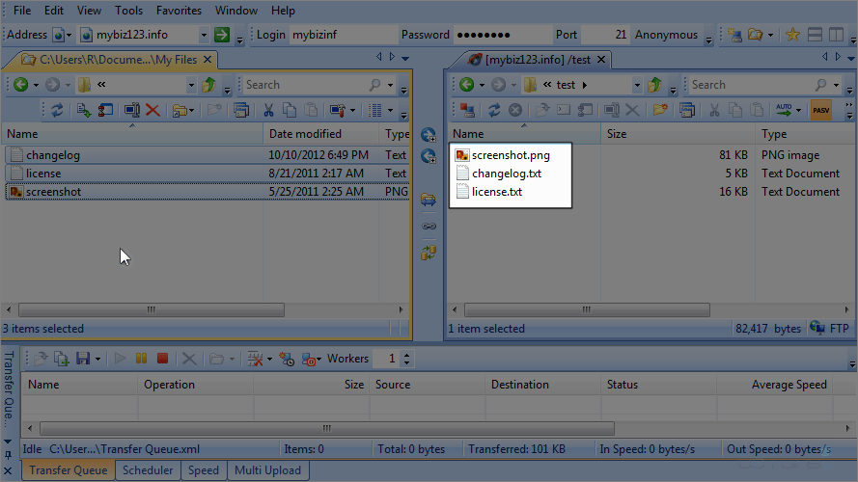Expand the address mybiz123.info dropdown
Image resolution: width=858 pixels, height=482 pixels.
click(204, 35)
